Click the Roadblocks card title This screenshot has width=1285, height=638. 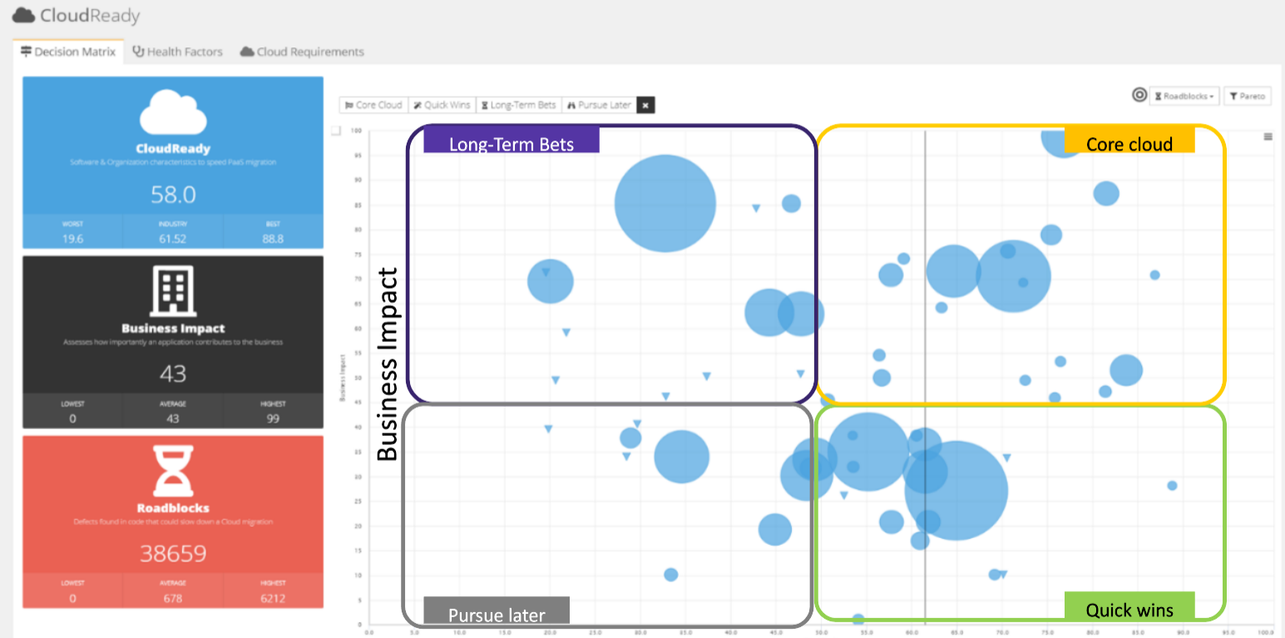click(172, 508)
